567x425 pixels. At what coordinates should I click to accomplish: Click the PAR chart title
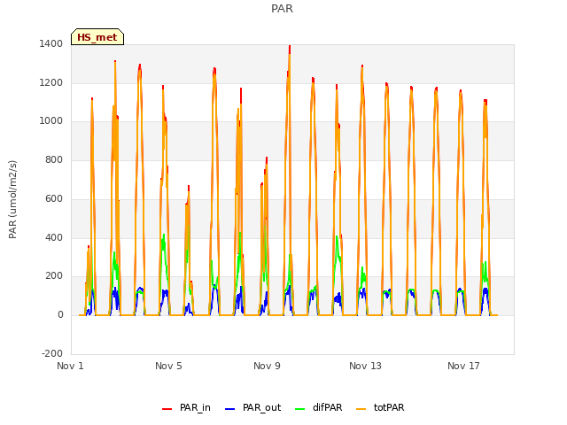tap(282, 9)
